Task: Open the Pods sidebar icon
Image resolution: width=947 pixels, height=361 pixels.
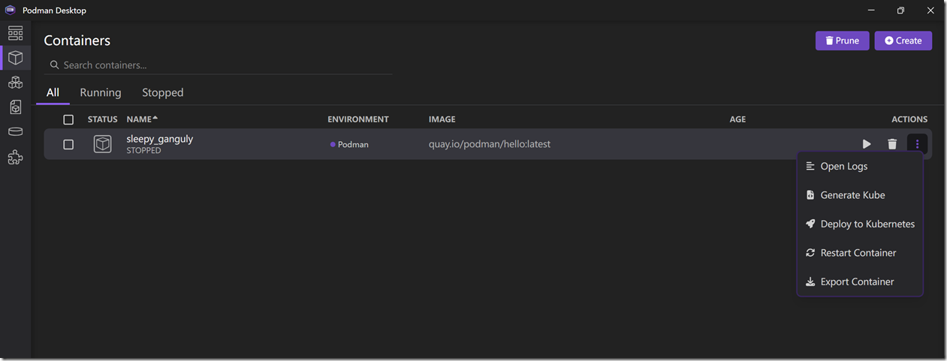Action: point(15,83)
